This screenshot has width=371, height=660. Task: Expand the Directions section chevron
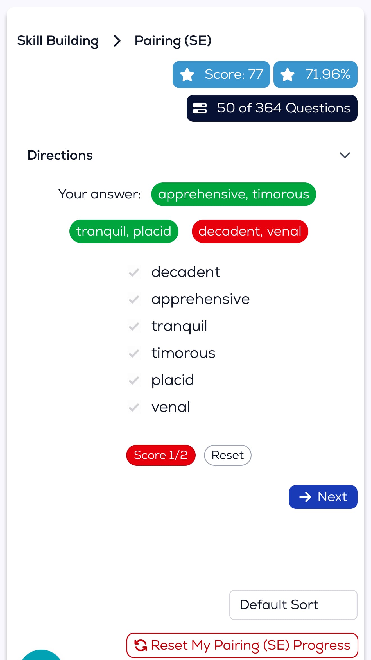coord(345,155)
